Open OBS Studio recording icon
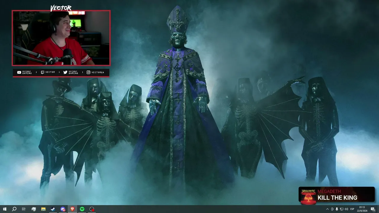This screenshot has height=213, width=379. coord(92,209)
